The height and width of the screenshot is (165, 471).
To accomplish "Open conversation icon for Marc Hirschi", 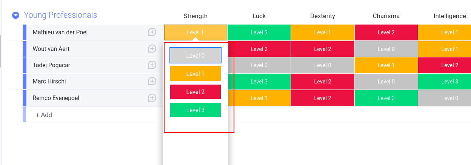I will 152,81.
